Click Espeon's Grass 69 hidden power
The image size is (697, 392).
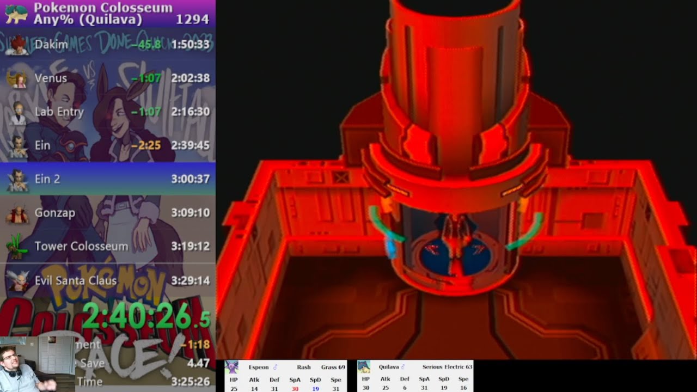(333, 367)
